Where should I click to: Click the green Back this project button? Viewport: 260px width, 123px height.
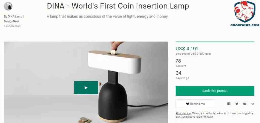(x=215, y=91)
